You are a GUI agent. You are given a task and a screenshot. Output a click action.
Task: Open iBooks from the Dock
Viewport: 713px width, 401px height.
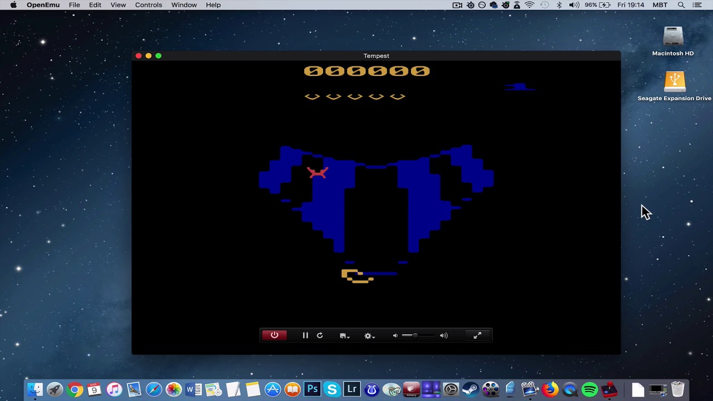click(x=292, y=389)
